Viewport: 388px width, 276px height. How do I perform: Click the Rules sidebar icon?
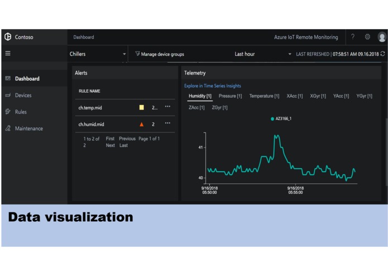(x=8, y=111)
